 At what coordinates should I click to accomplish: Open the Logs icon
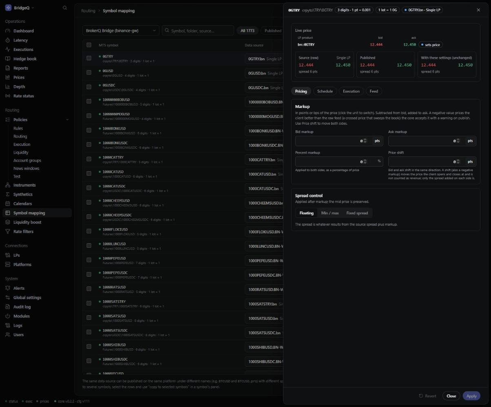(x=8, y=326)
